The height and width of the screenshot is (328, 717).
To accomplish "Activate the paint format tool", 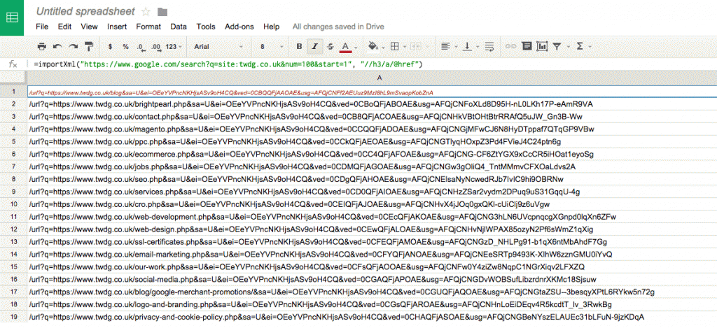I will (x=89, y=47).
